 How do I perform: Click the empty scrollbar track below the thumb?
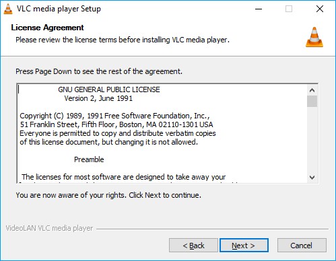coord(312,140)
